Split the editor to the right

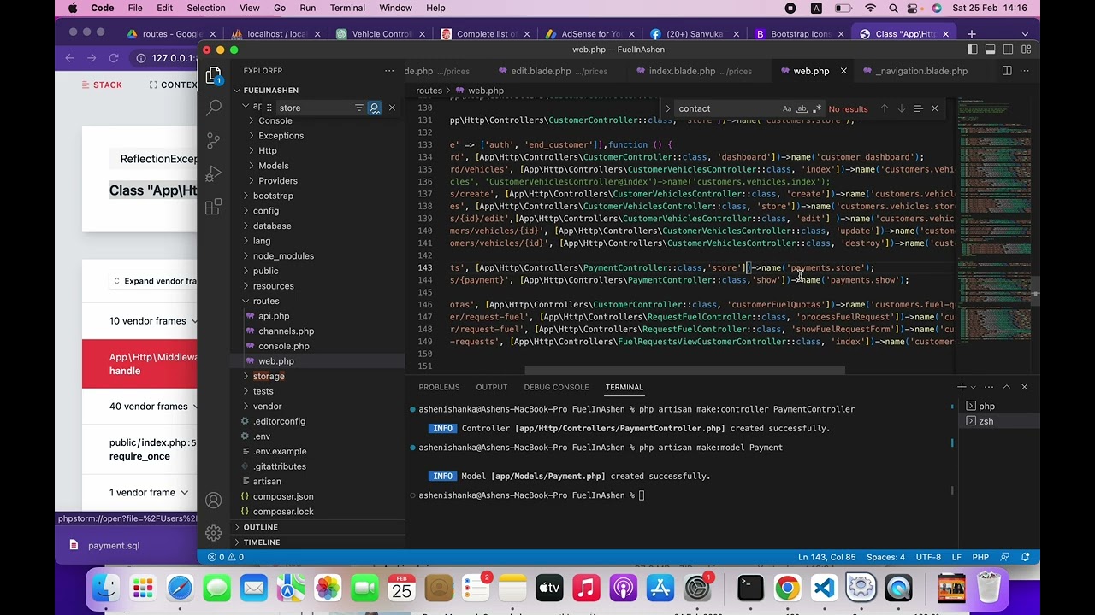[x=1007, y=71]
